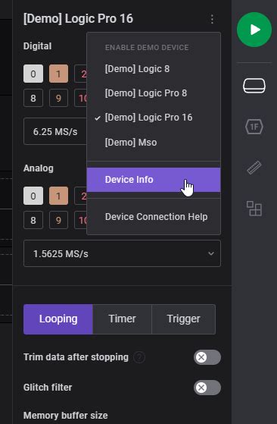This screenshot has height=424, width=277.
Task: Start capture with the green play button
Action: [254, 30]
